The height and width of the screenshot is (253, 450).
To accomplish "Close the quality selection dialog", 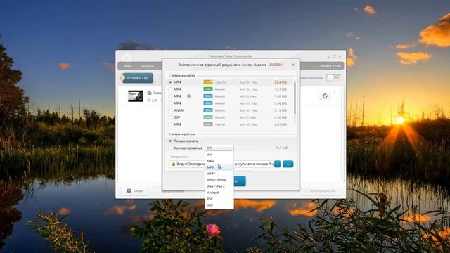I will 293,65.
